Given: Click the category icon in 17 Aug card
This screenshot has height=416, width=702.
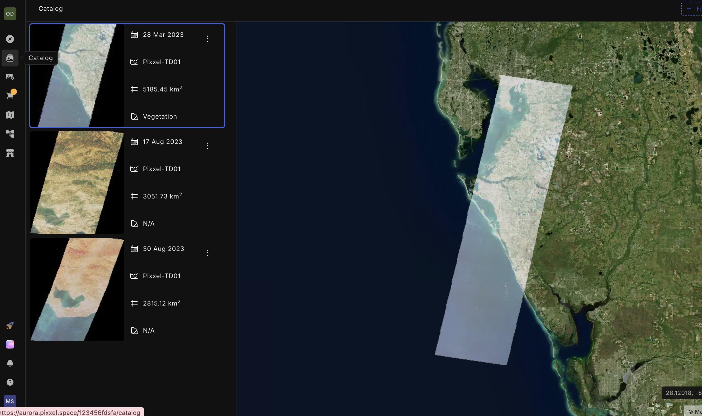Looking at the screenshot, I should (134, 223).
